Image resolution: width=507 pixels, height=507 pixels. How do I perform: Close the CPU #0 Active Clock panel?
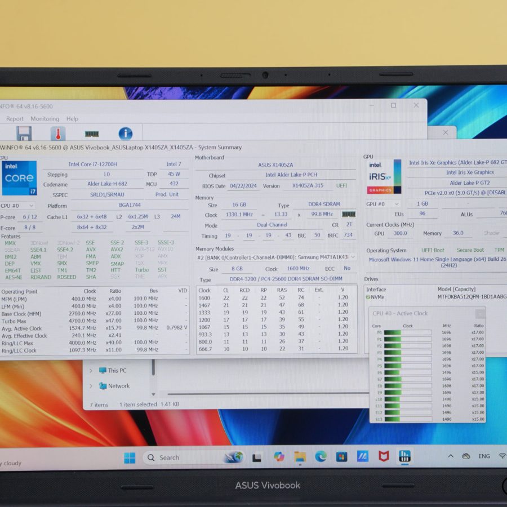point(480,313)
